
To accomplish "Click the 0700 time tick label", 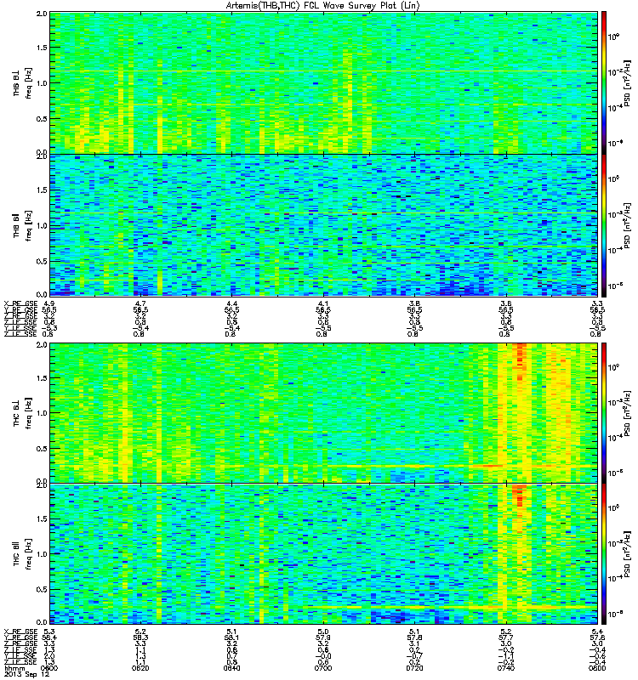I will pyautogui.click(x=323, y=668).
